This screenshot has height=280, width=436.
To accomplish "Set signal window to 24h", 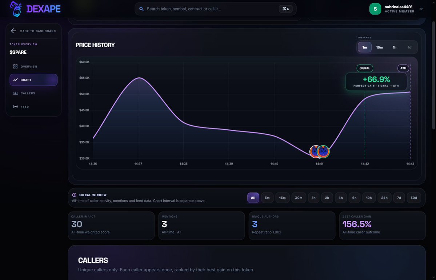I will 384,198.
